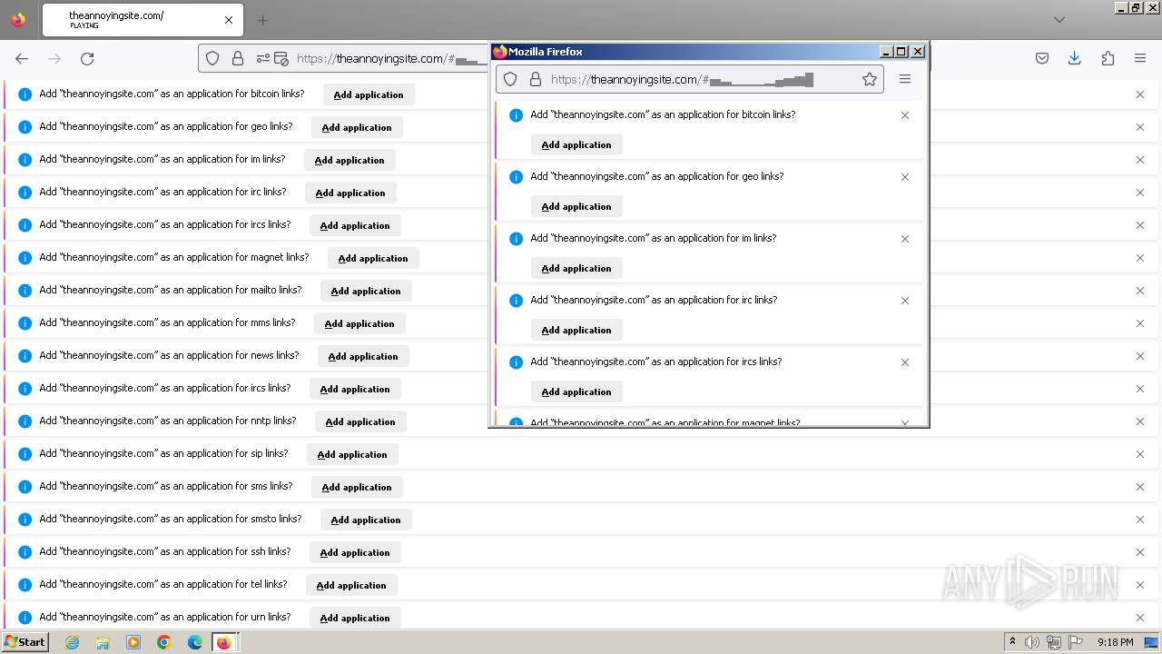The width and height of the screenshot is (1162, 654).
Task: Dismiss irc links notification in popup window
Action: click(x=905, y=301)
